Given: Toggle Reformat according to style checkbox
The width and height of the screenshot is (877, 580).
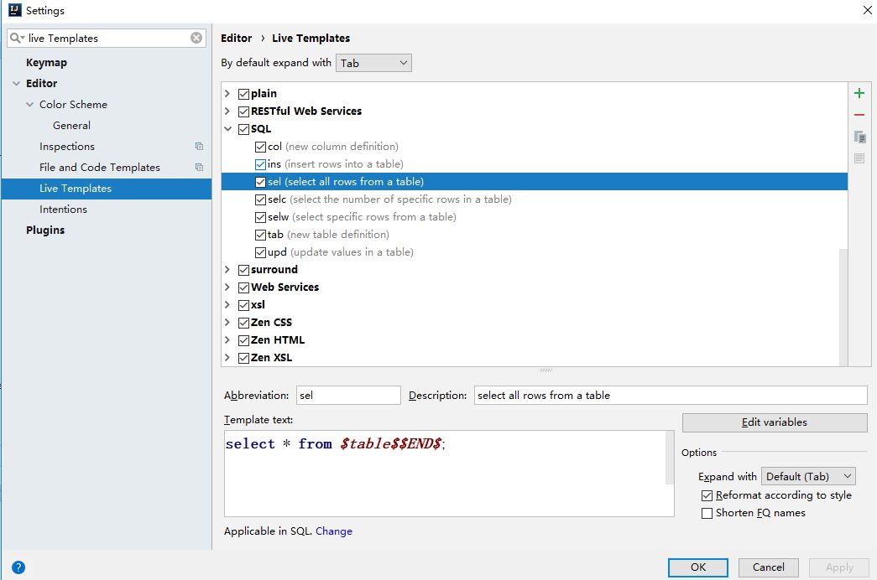Looking at the screenshot, I should 707,495.
